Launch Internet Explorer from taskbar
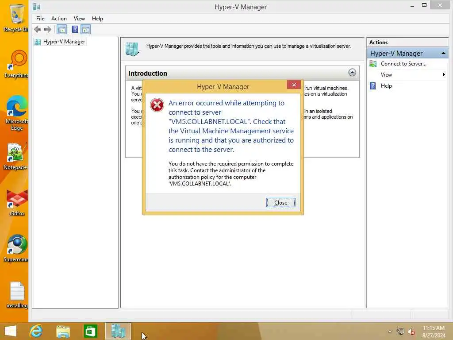Screen dimensions: 453x340 click(x=36, y=331)
